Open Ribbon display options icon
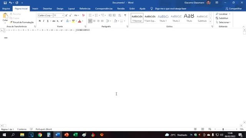246x138 pixels. coord(217,3)
